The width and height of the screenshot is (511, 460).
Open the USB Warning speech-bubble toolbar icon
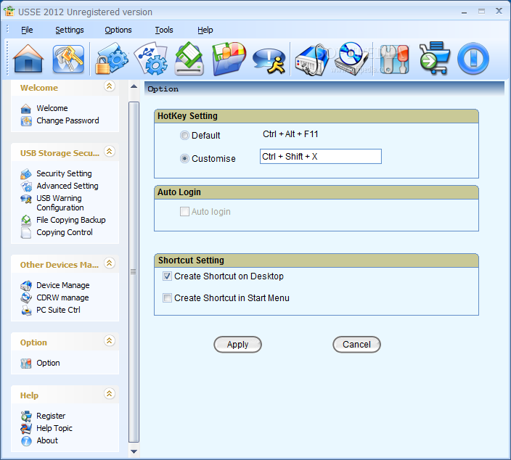(269, 61)
